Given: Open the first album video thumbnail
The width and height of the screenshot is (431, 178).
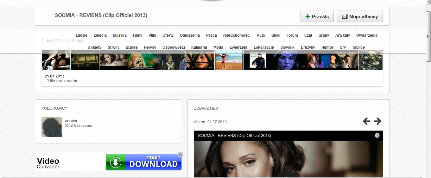Looking at the screenshot, I should point(56,60).
